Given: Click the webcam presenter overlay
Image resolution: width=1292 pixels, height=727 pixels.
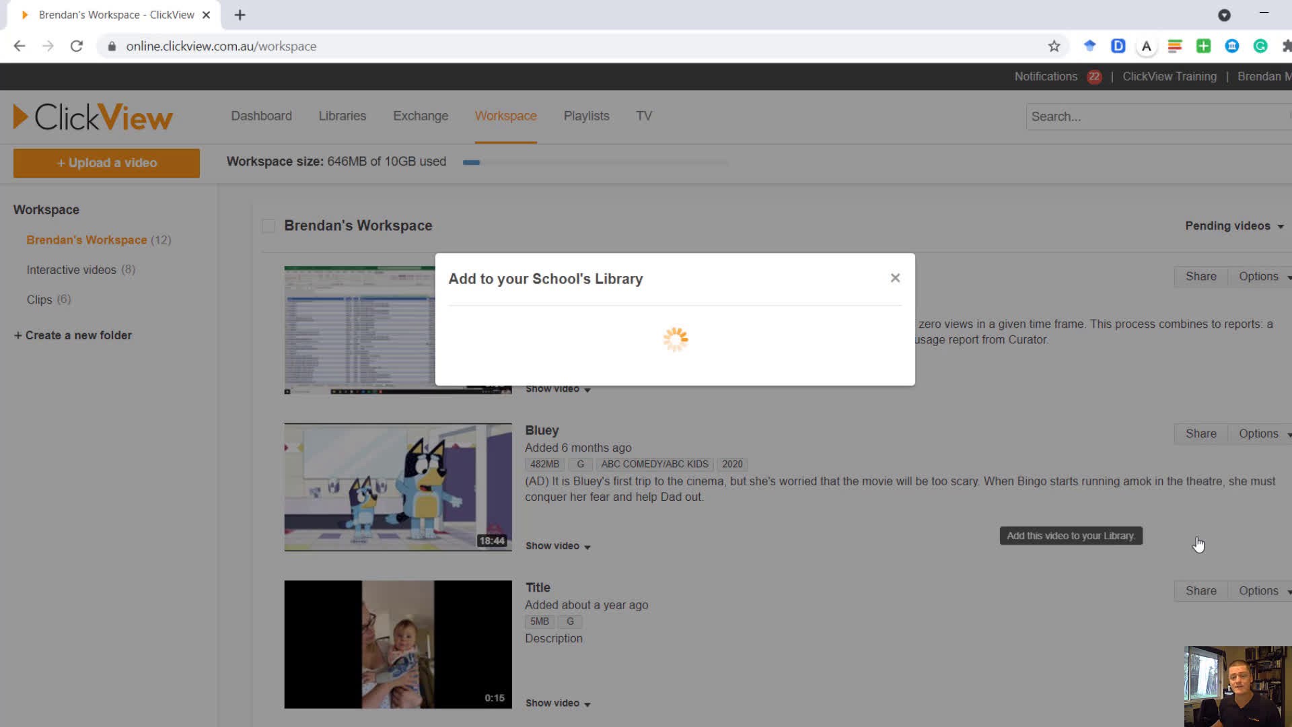Looking at the screenshot, I should pyautogui.click(x=1238, y=687).
